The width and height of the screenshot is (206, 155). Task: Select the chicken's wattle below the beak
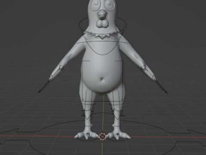point(102,24)
